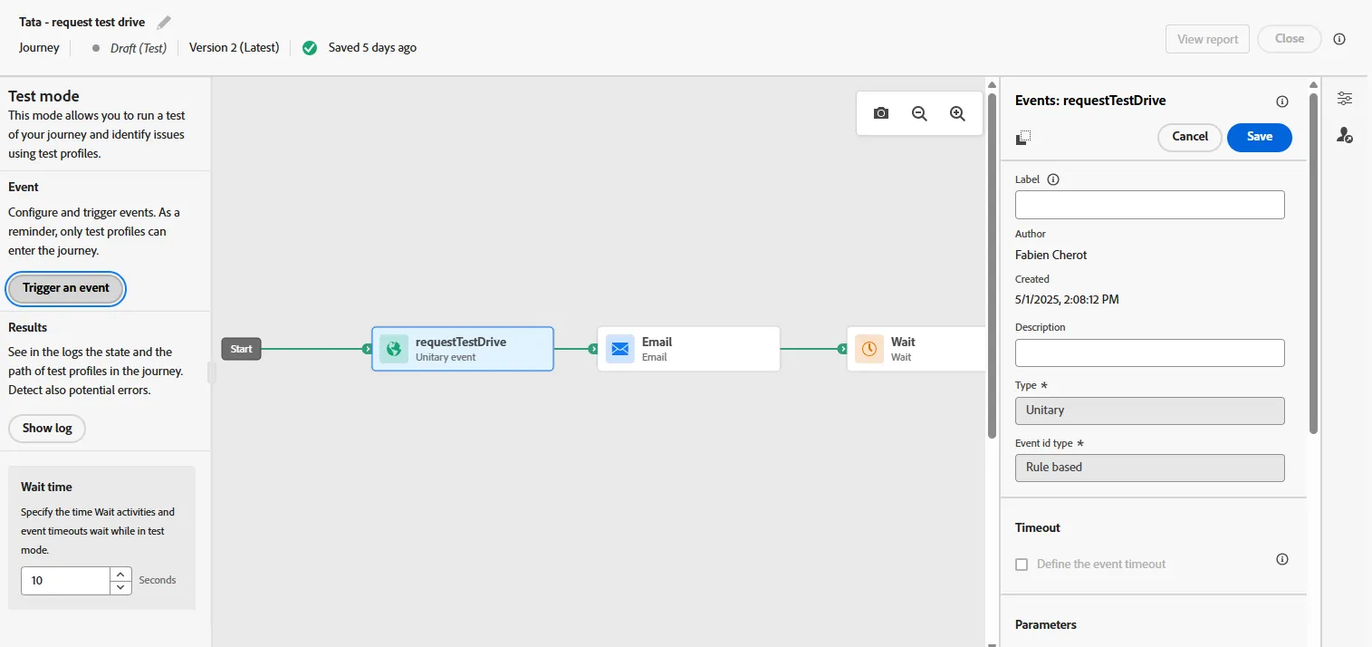Open the sliders settings icon in the right rail
The height and width of the screenshot is (647, 1372).
[1345, 99]
